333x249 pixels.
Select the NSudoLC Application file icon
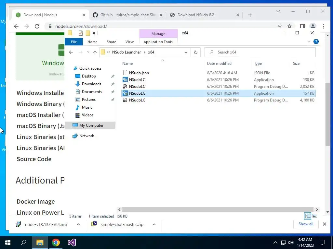(125, 80)
